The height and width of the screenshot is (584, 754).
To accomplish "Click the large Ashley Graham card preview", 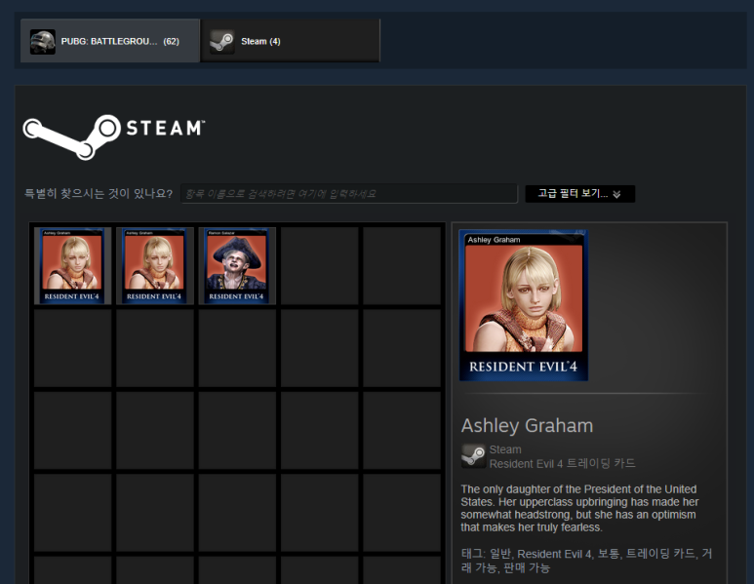I will [x=524, y=305].
